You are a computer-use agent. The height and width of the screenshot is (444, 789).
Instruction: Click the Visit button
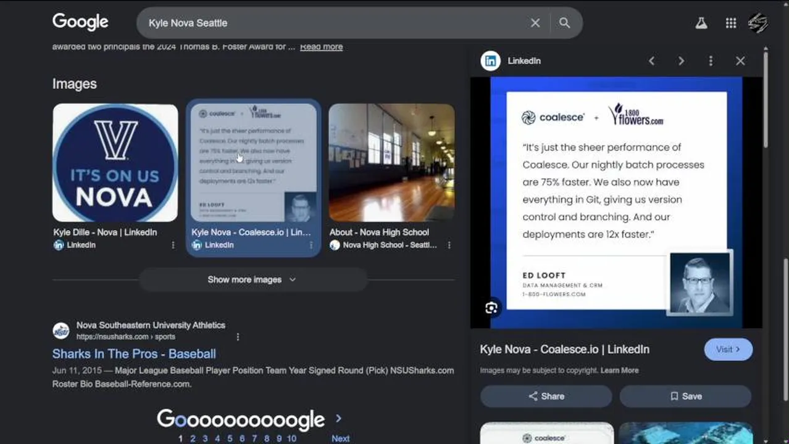(728, 350)
